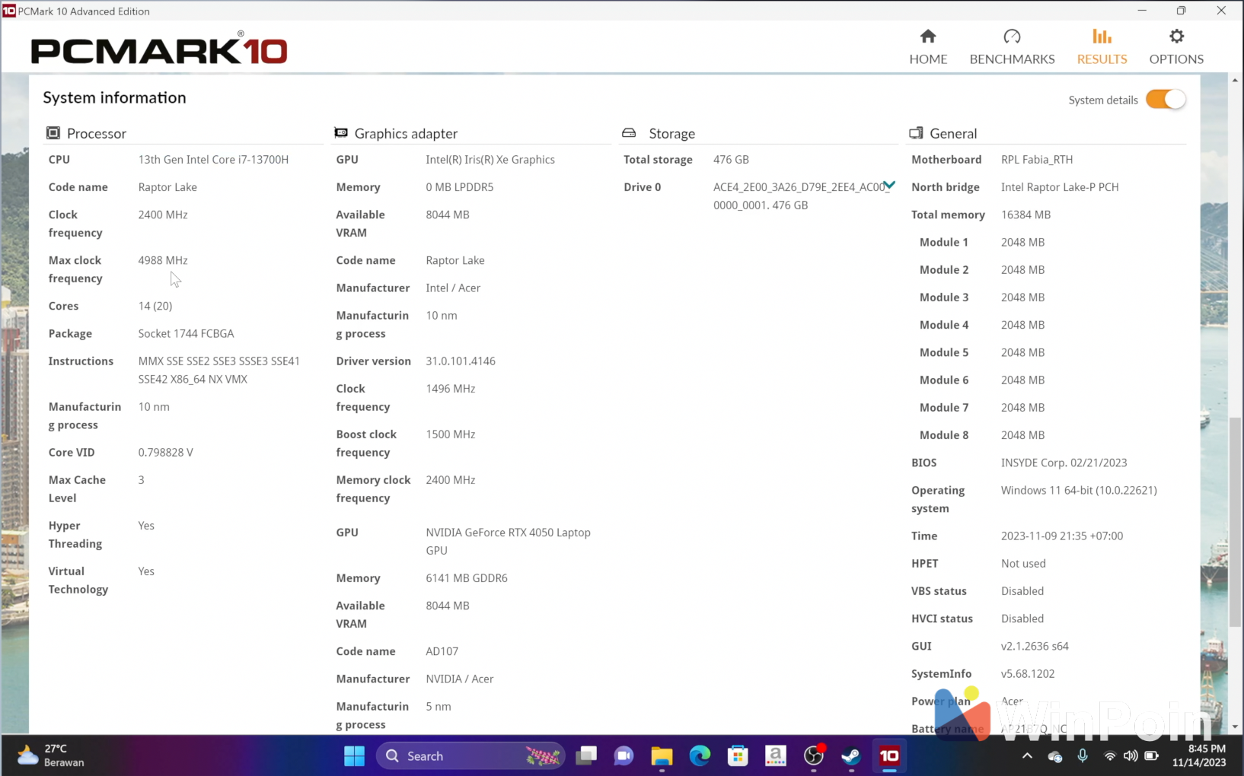Screen dimensions: 1244x776
Task: Click the battery tray icon
Action: point(1151,756)
